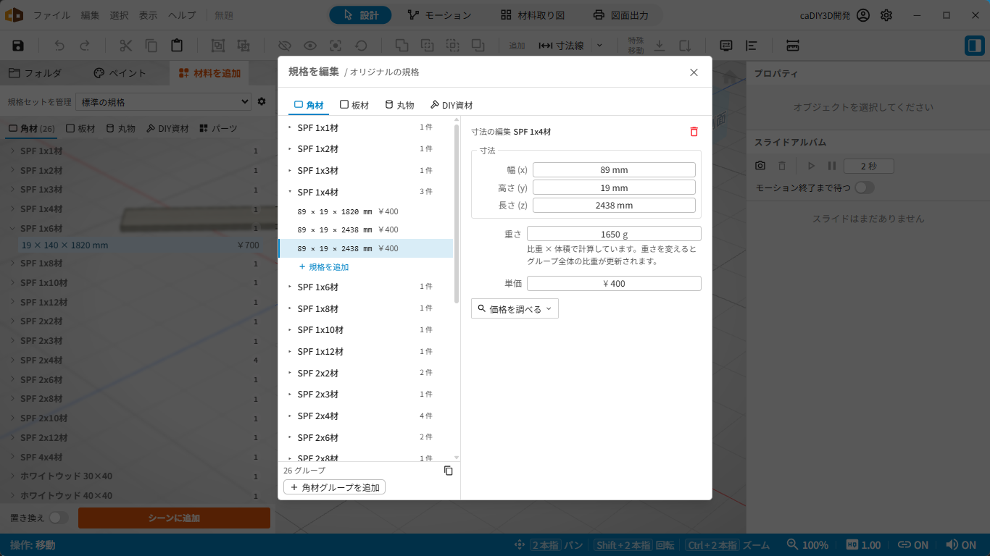
Task: Click the ruler measure icon in toolbar
Action: [x=793, y=46]
